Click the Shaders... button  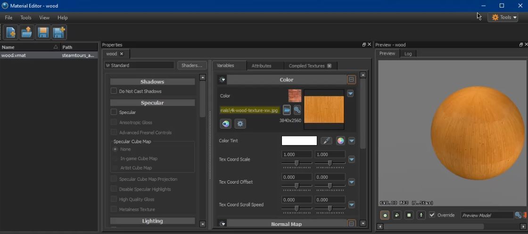click(192, 65)
